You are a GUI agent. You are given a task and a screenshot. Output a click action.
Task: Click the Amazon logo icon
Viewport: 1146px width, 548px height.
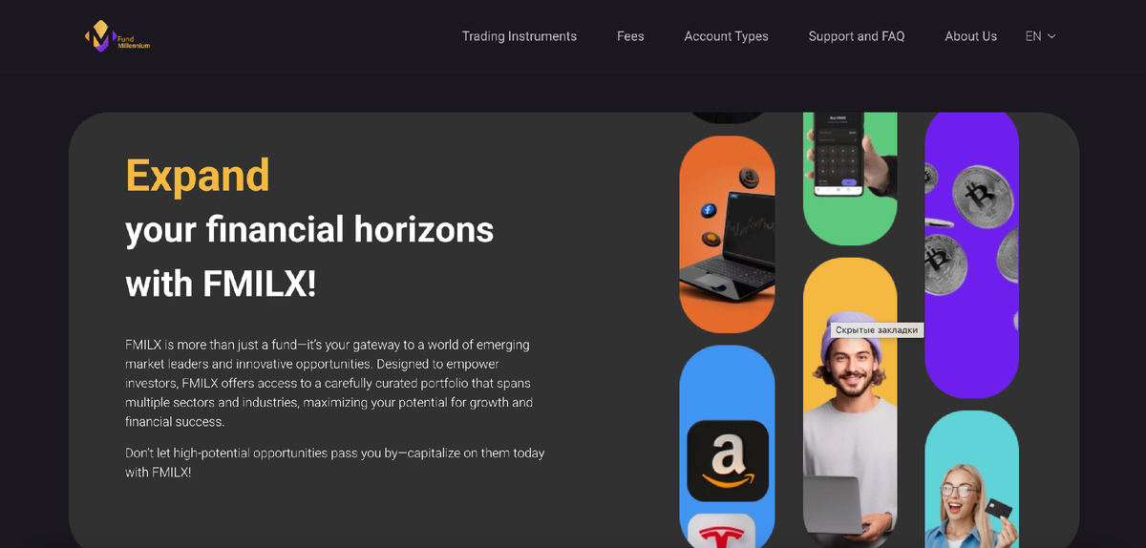point(728,460)
